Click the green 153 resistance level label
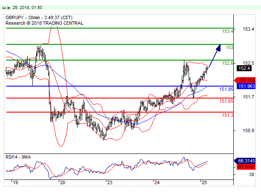261x194 pixels. point(229,47)
